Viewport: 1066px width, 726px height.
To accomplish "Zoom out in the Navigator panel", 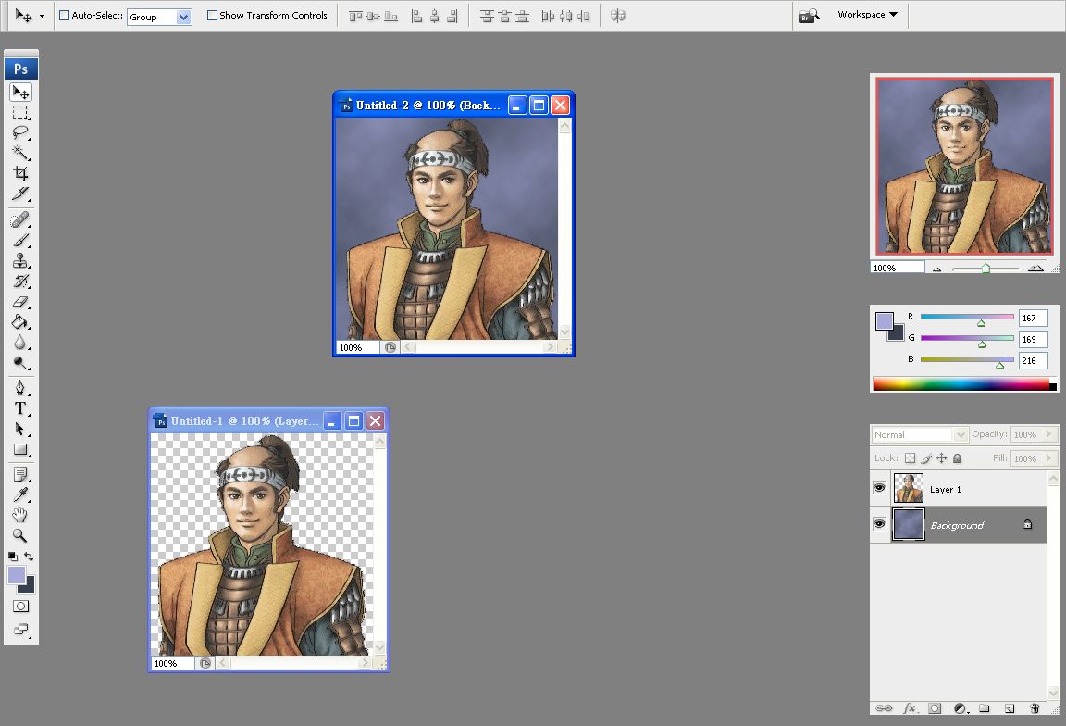I will coord(936,269).
